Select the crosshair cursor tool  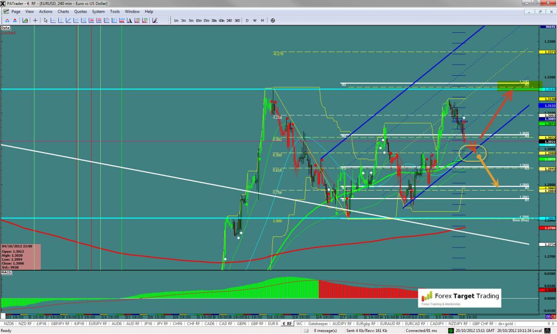coord(35,21)
